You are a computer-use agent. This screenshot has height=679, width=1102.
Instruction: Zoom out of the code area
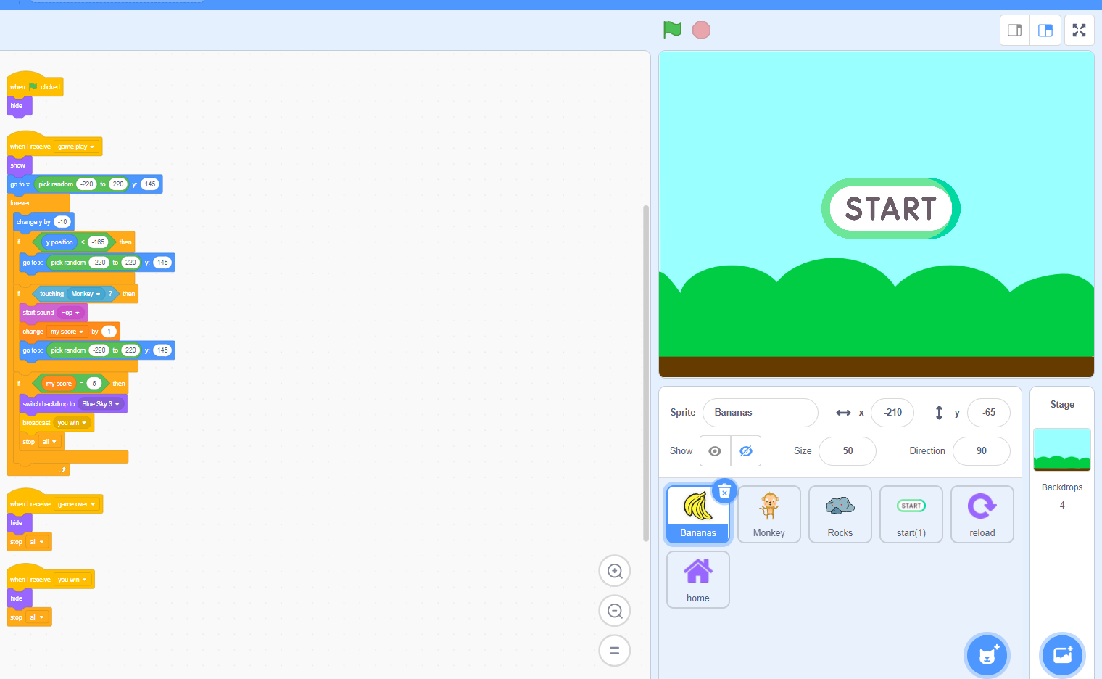(614, 611)
